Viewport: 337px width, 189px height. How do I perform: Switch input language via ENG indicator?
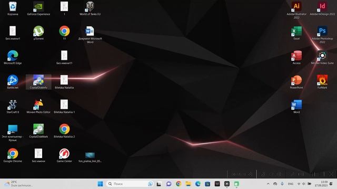point(291,184)
